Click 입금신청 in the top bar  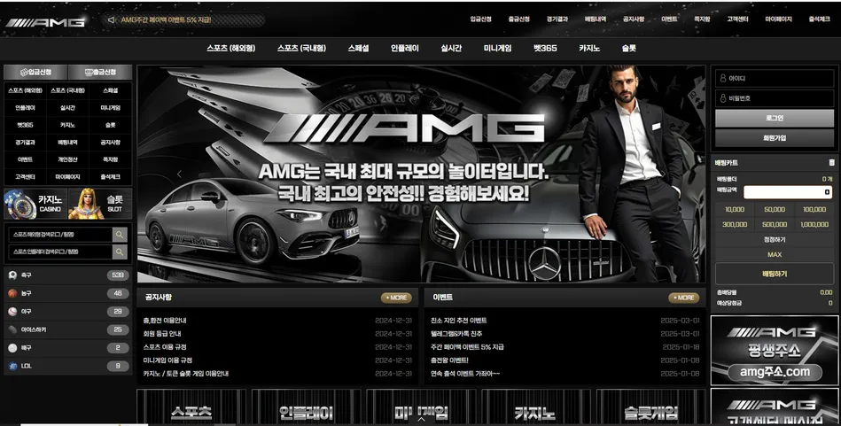480,19
